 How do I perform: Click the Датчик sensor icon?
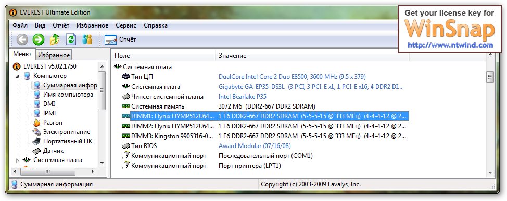point(37,151)
